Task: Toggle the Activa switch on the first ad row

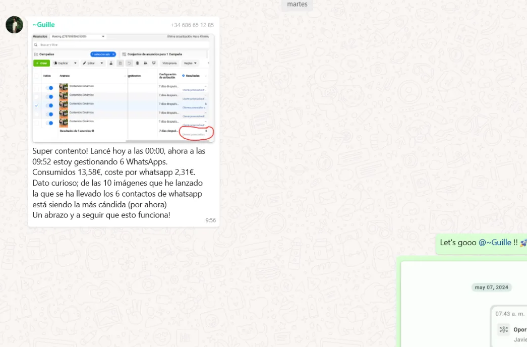Action: [49, 88]
